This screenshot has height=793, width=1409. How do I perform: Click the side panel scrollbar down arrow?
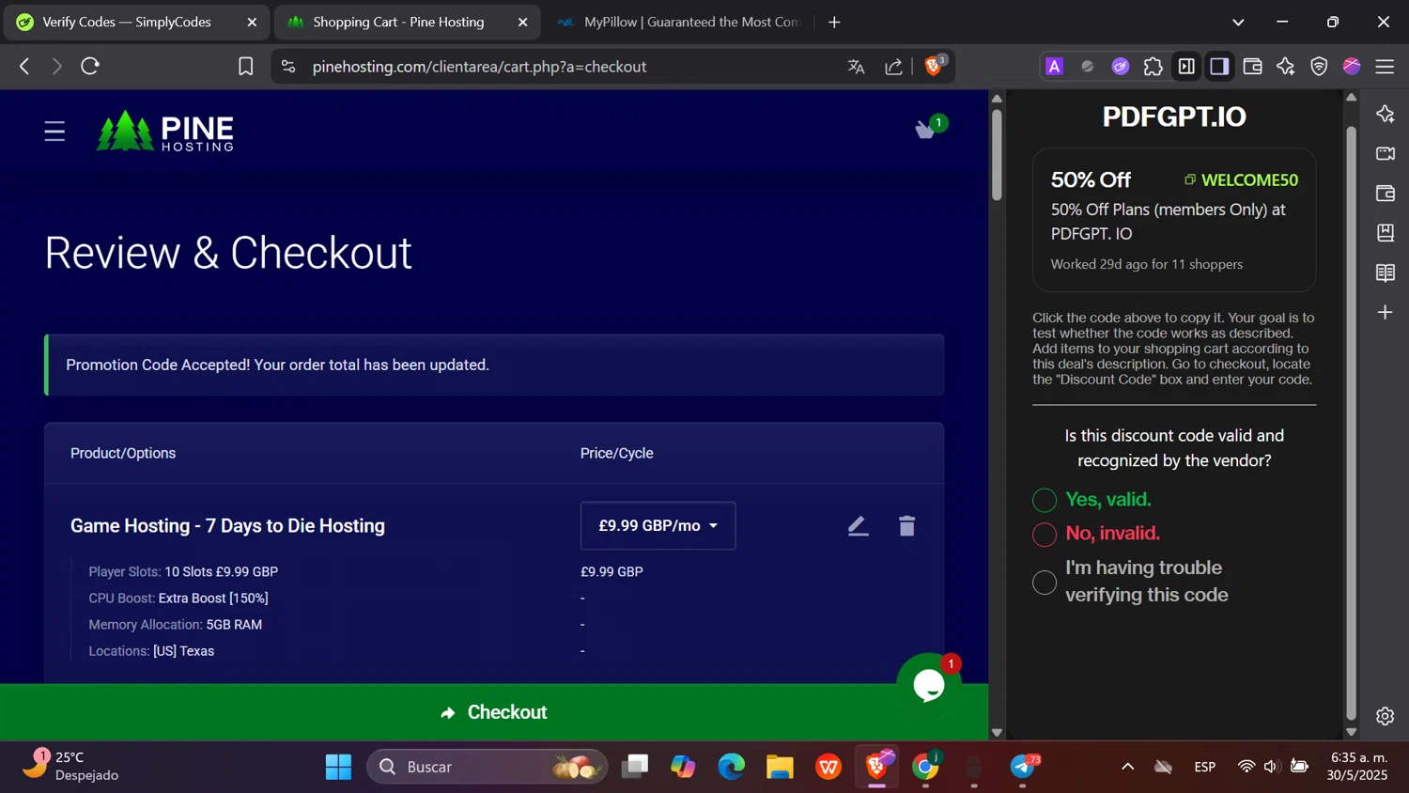click(1351, 732)
